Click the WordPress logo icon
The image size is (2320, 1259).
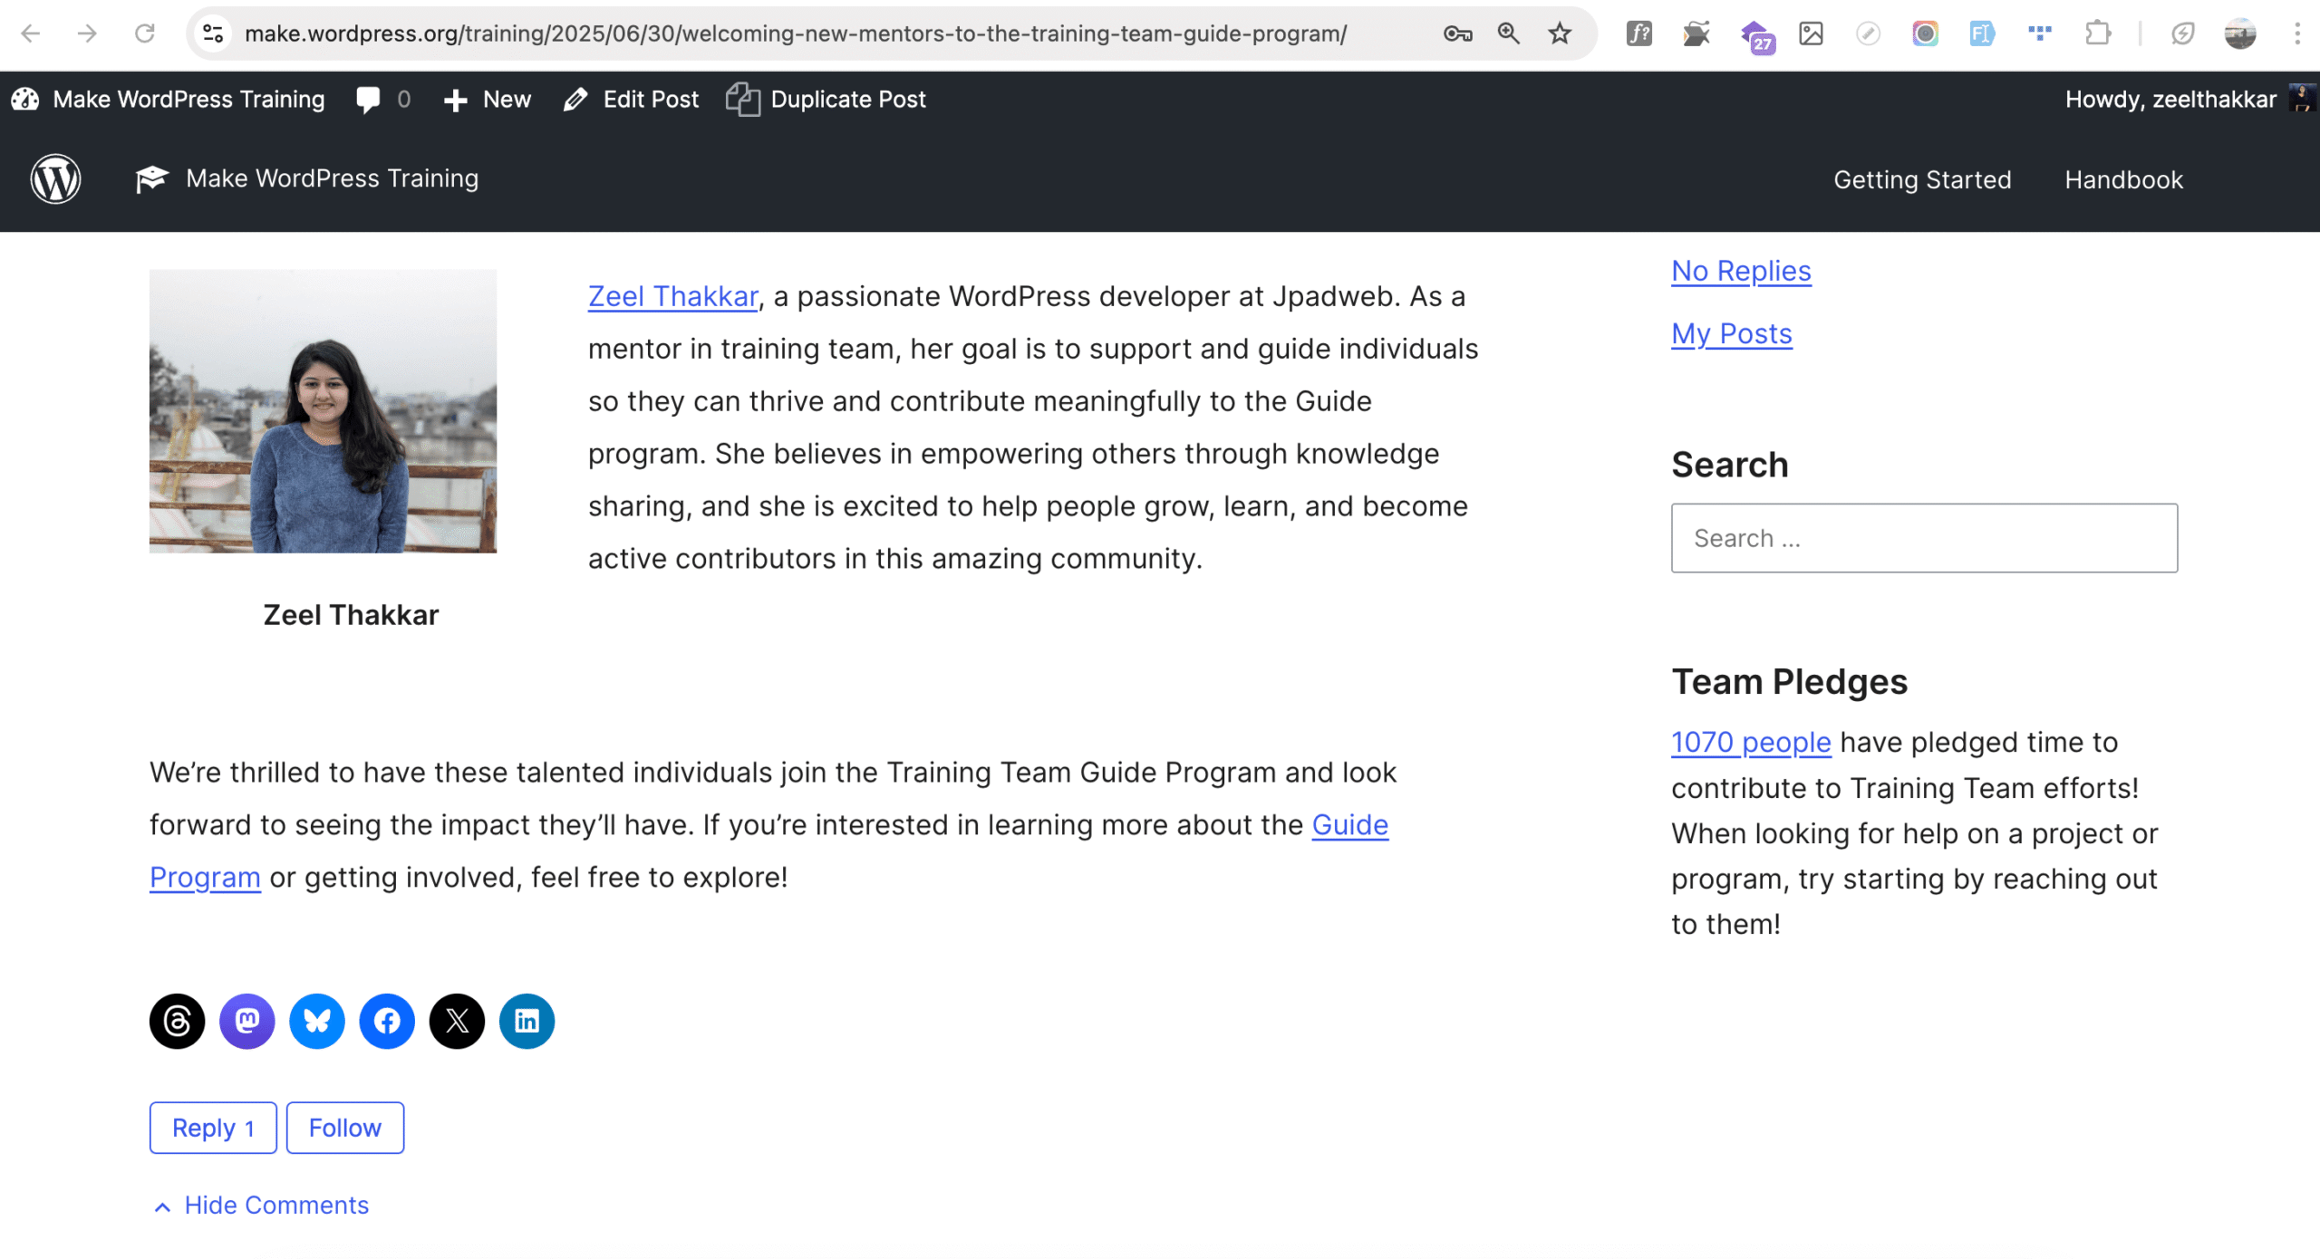[55, 178]
